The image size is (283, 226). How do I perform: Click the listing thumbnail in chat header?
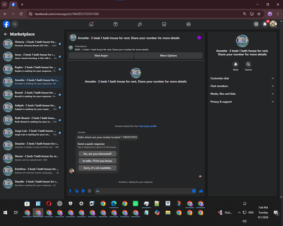click(73, 37)
